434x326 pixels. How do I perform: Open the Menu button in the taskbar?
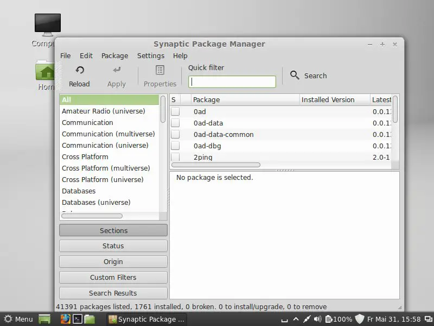click(x=18, y=319)
